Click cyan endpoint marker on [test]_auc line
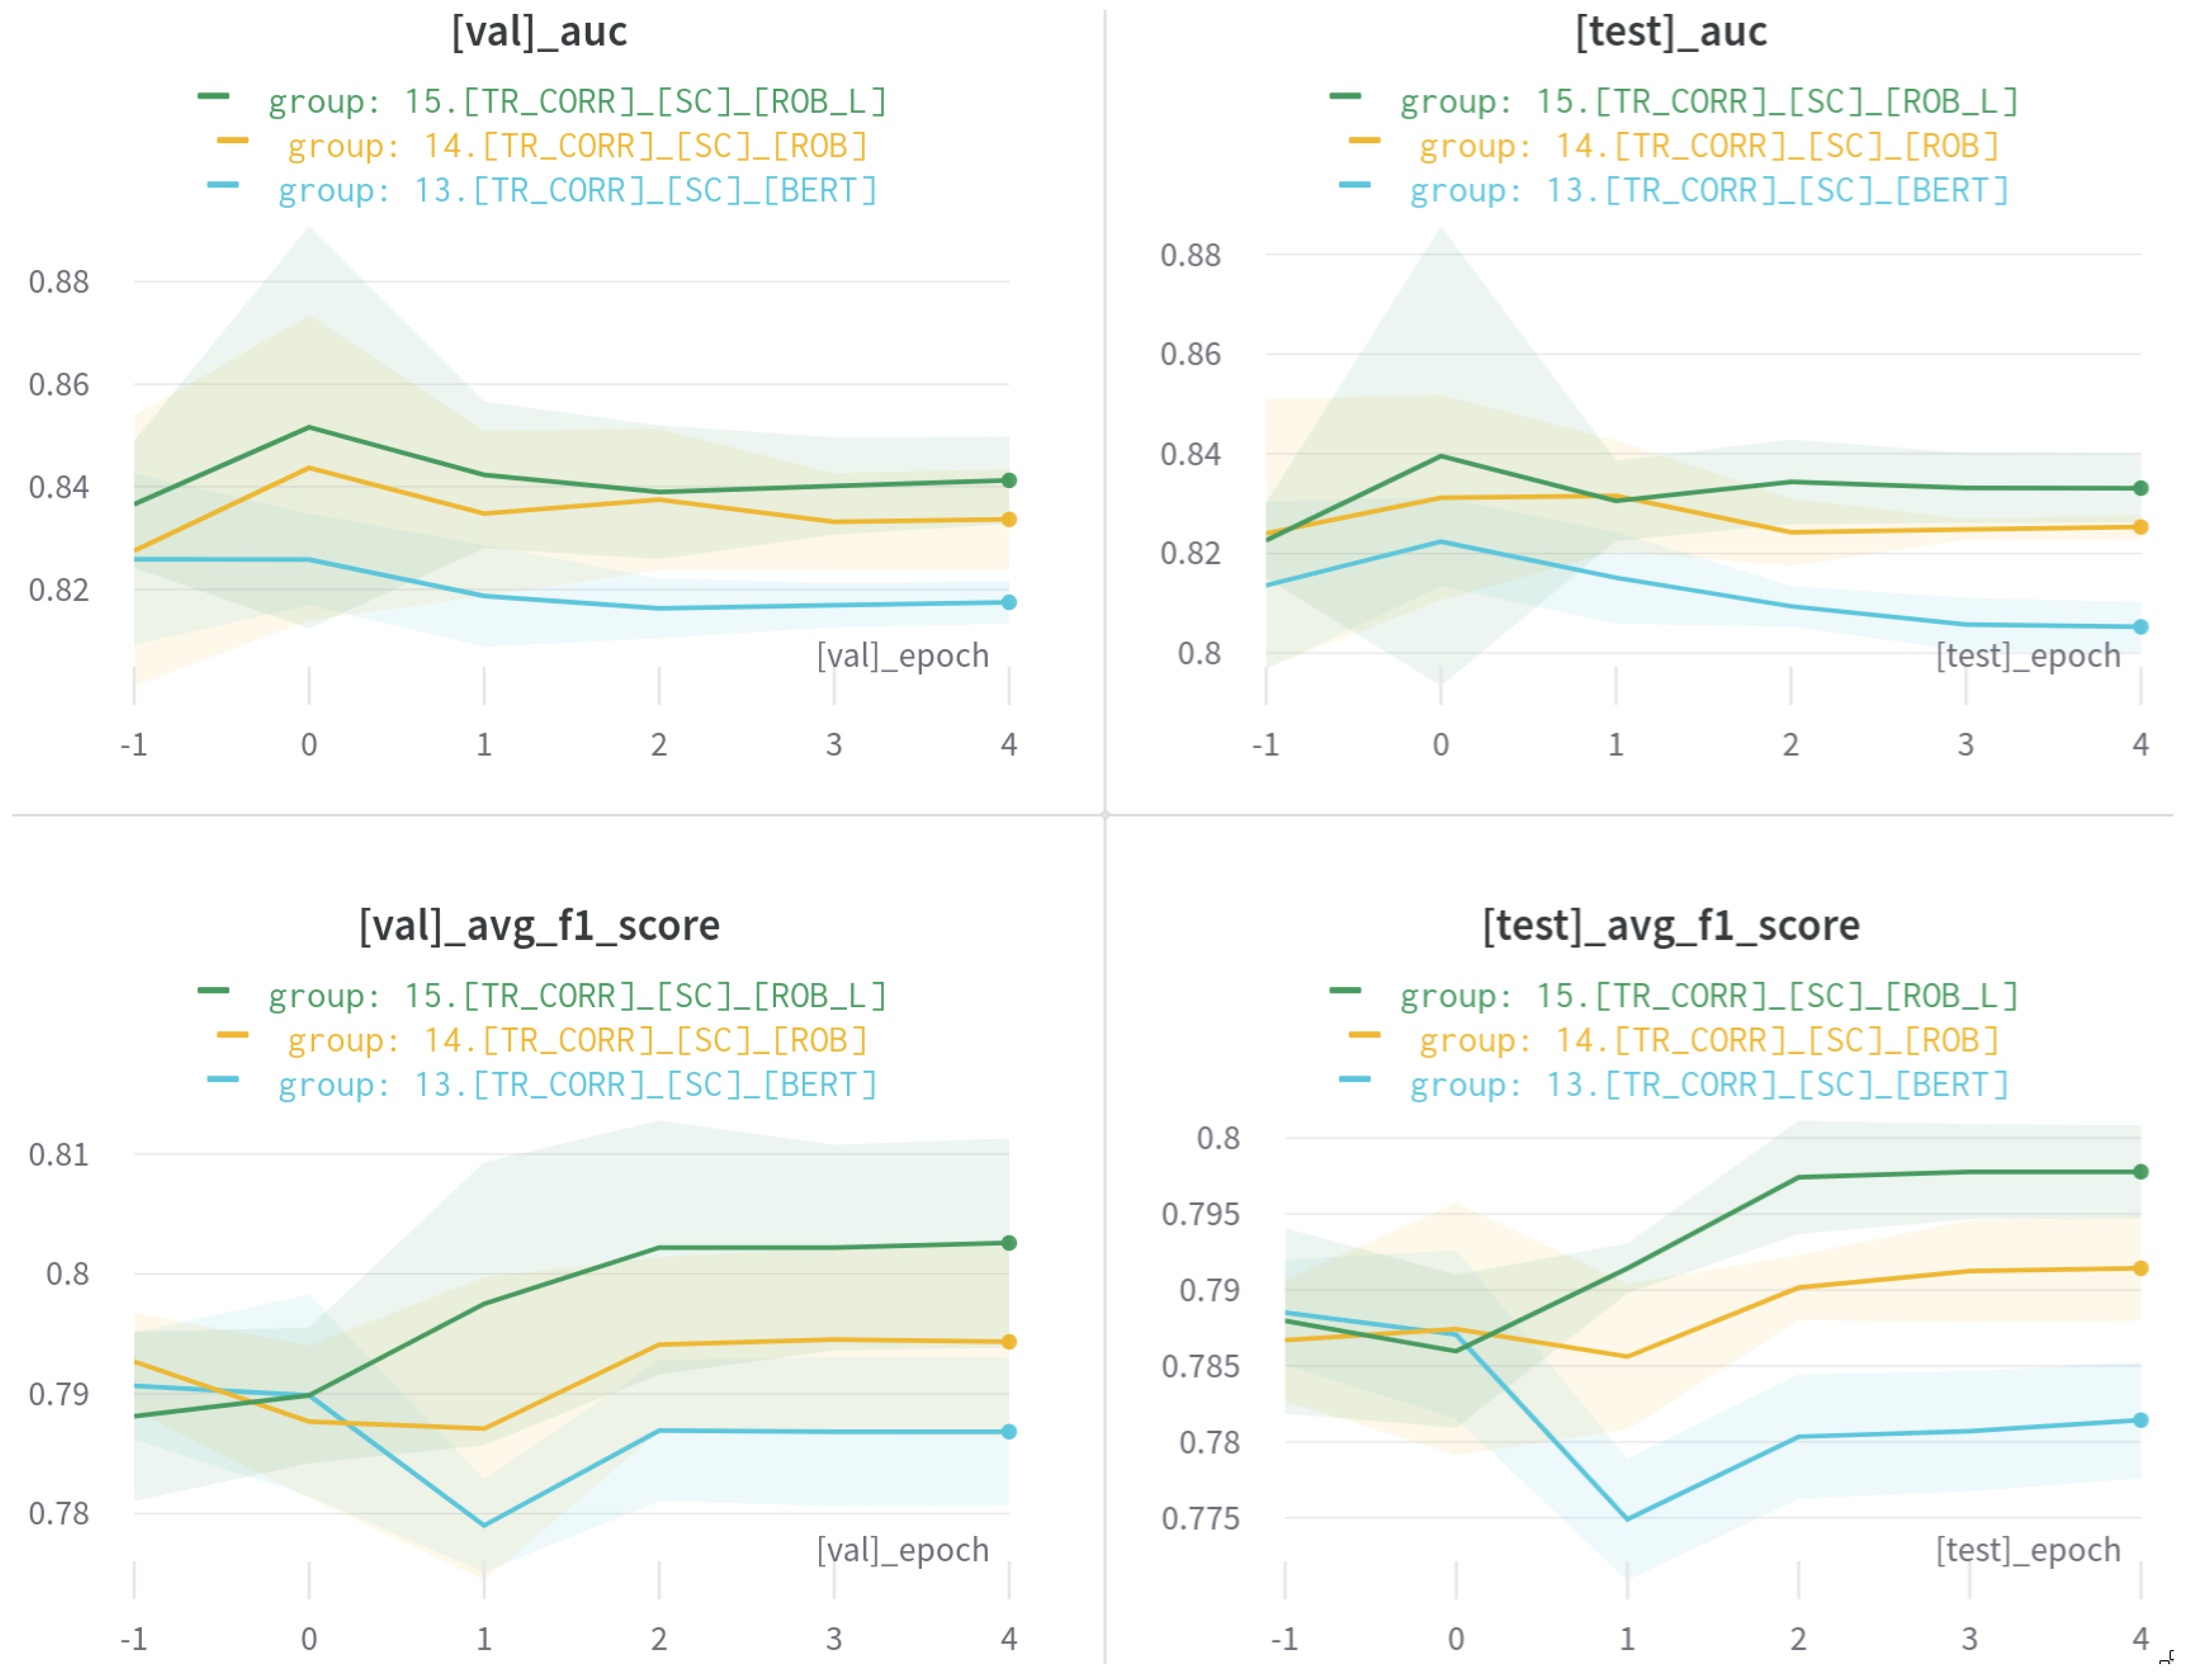2195x1680 pixels. pyautogui.click(x=2140, y=627)
